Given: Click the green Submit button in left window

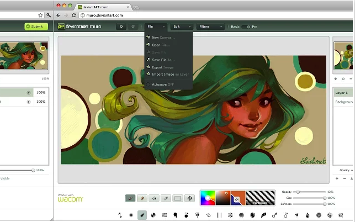Looking at the screenshot, I should tap(36, 27).
